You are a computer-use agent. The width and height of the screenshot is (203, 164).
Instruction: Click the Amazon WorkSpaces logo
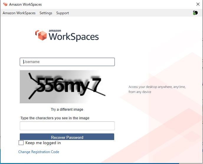(x=67, y=35)
